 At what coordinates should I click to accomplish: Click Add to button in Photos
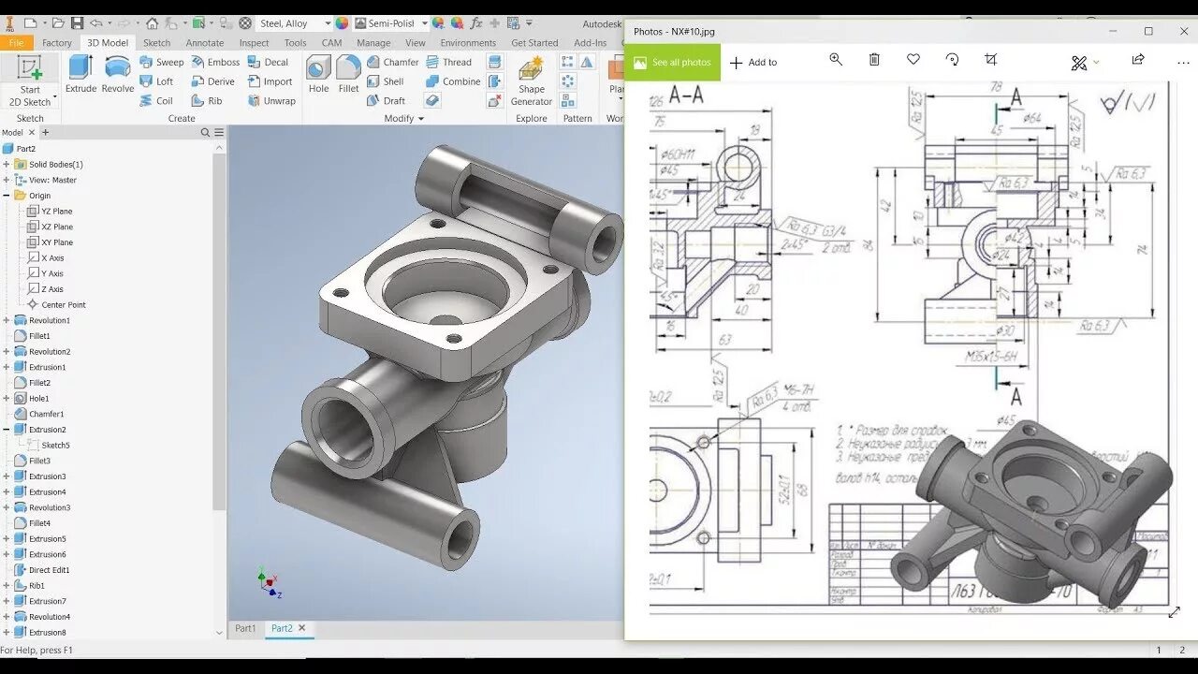tap(753, 63)
